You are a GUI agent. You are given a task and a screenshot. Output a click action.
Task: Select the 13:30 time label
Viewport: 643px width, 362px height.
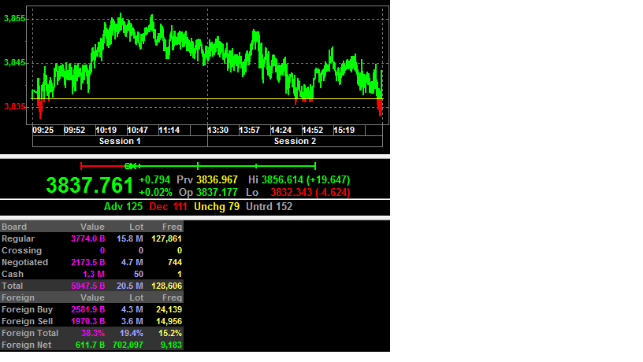pos(217,130)
